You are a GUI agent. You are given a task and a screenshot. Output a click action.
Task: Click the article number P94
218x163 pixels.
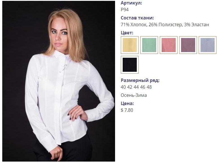tap(125, 10)
